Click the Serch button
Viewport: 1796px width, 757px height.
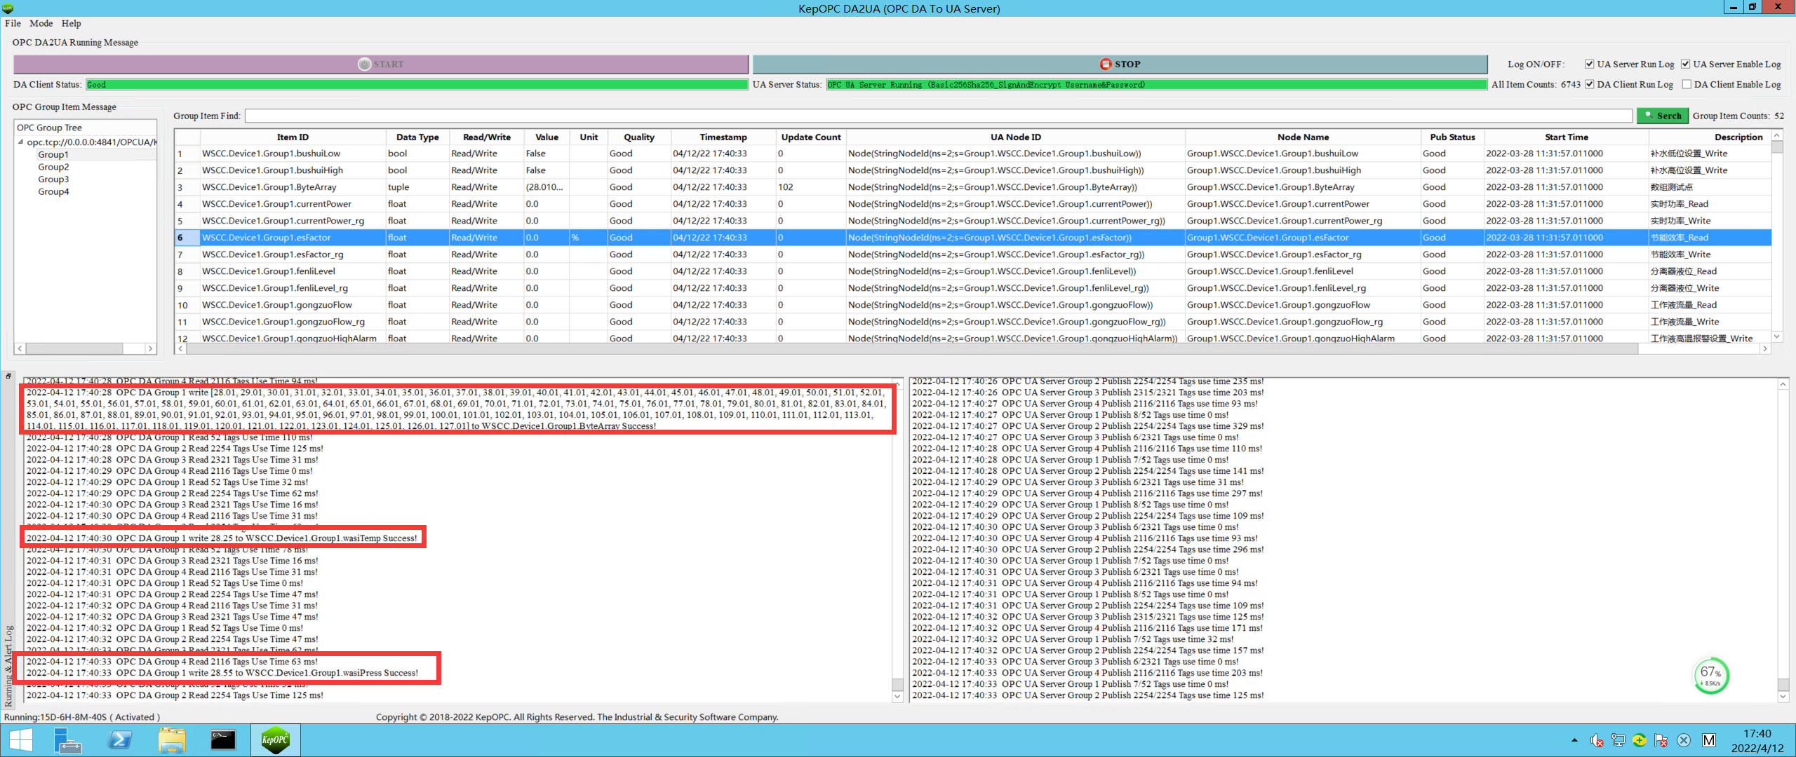(x=1662, y=116)
